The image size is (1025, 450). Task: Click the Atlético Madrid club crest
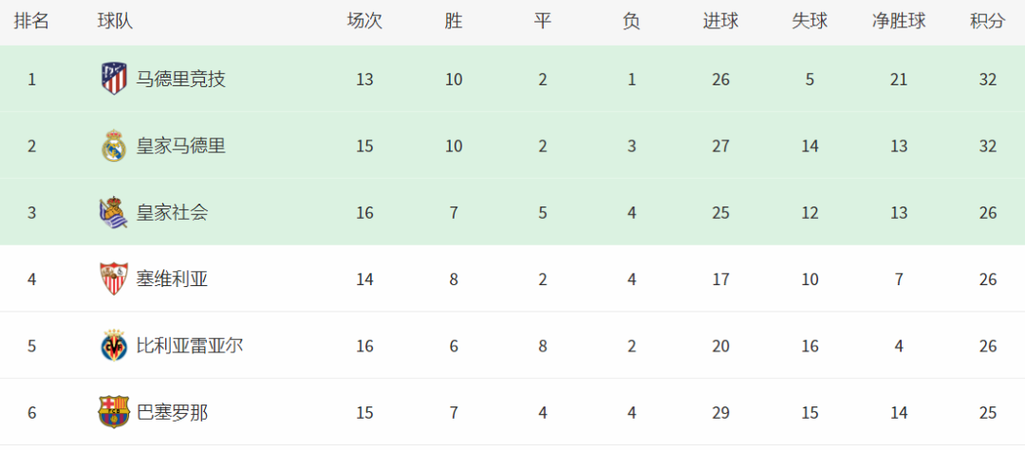[x=114, y=80]
